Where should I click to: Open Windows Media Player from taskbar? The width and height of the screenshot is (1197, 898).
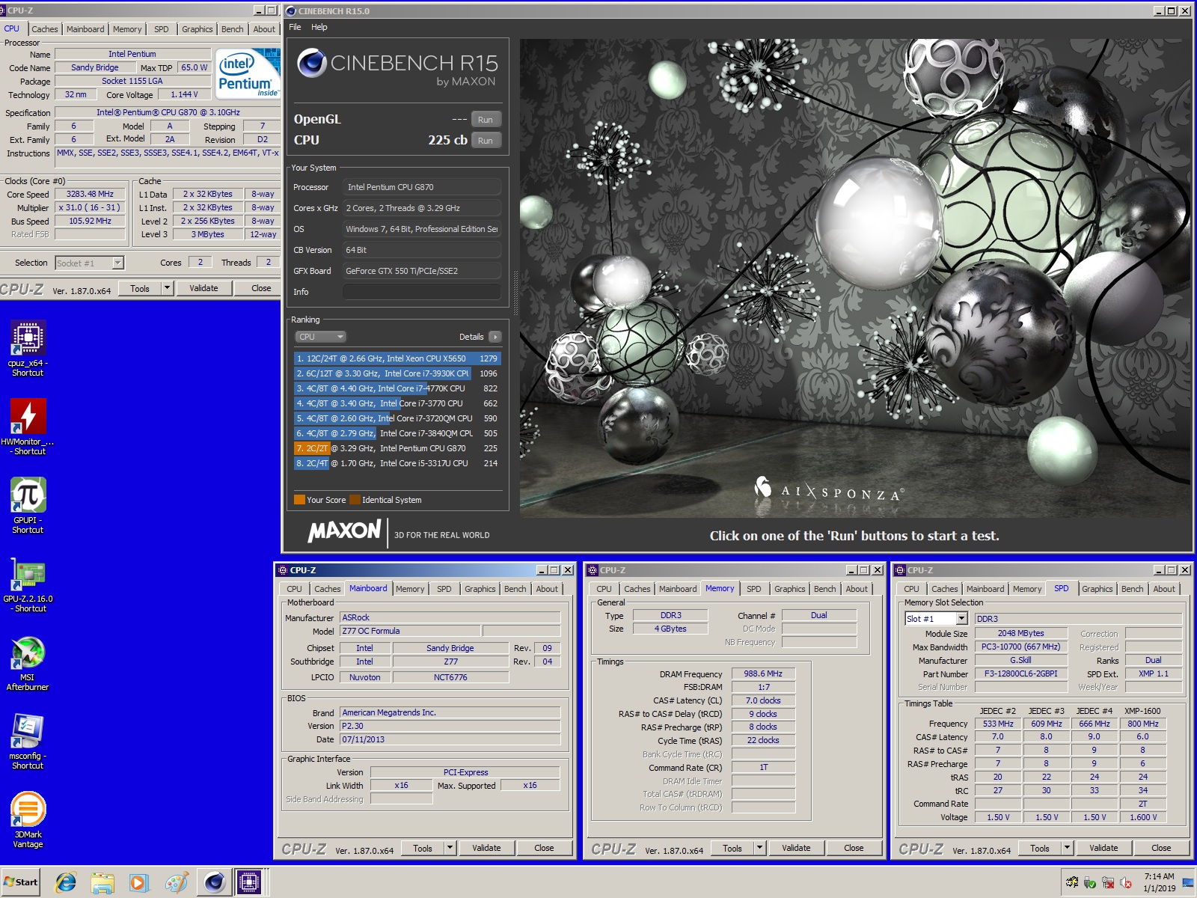(139, 882)
